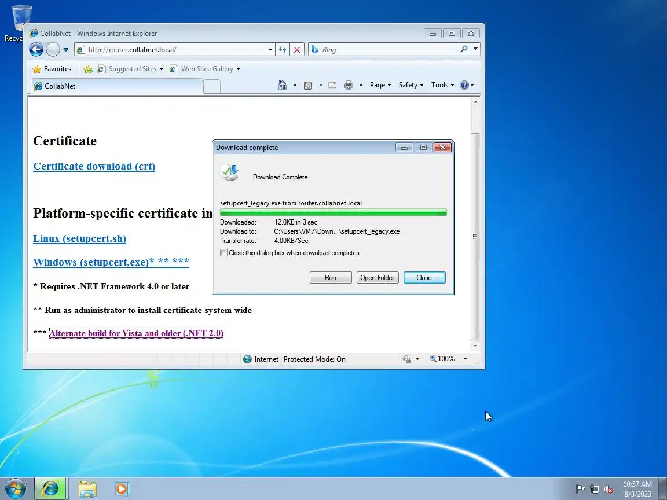Click the Certificate heading text
The height and width of the screenshot is (500, 667).
65,141
